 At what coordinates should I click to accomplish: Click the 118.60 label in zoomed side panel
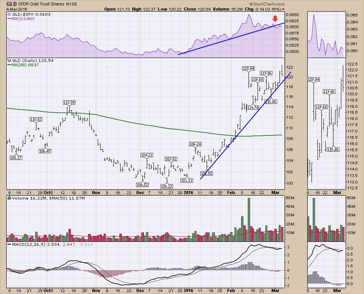[x=321, y=107]
